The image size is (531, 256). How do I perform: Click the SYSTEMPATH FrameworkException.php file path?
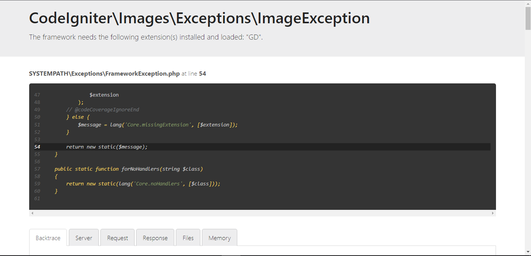click(x=104, y=73)
